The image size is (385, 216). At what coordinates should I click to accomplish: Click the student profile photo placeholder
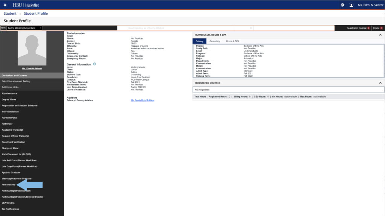32,48
